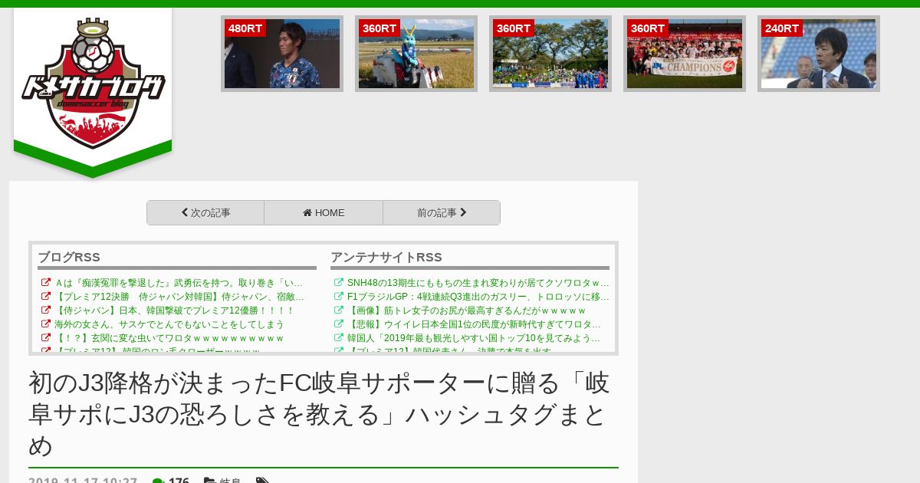Open link 'SNH48の13期生にももちの生まれ変わり'
The height and width of the screenshot is (483, 920).
point(478,283)
